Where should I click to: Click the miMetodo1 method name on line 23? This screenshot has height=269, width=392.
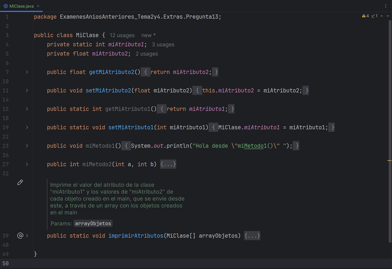point(100,146)
